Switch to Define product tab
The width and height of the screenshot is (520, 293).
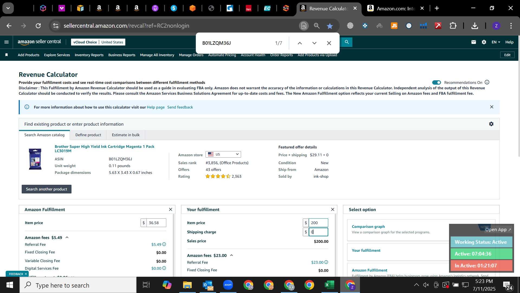point(88,135)
